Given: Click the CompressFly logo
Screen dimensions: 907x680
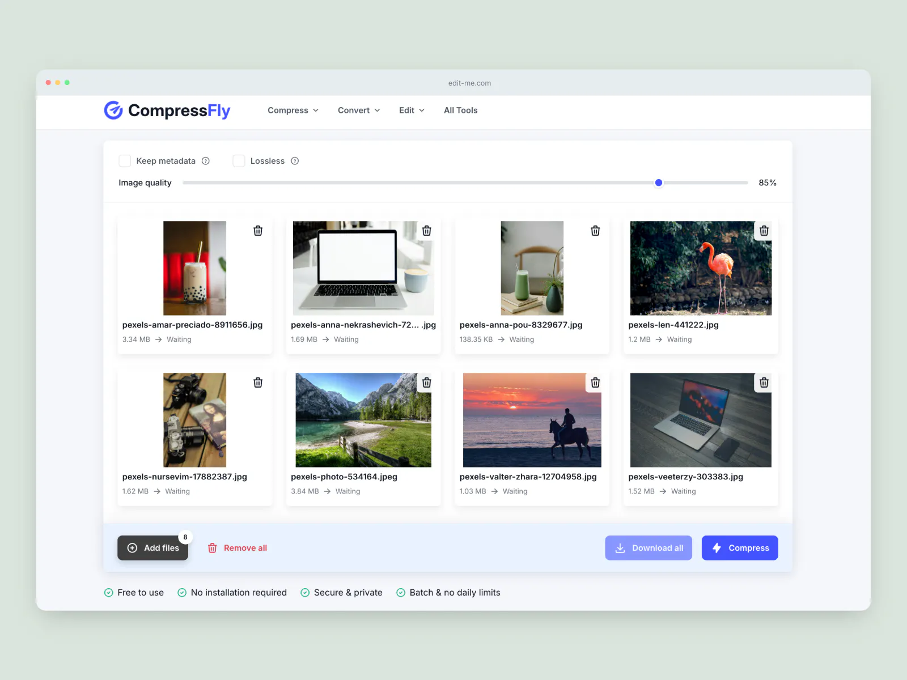Looking at the screenshot, I should pyautogui.click(x=167, y=110).
